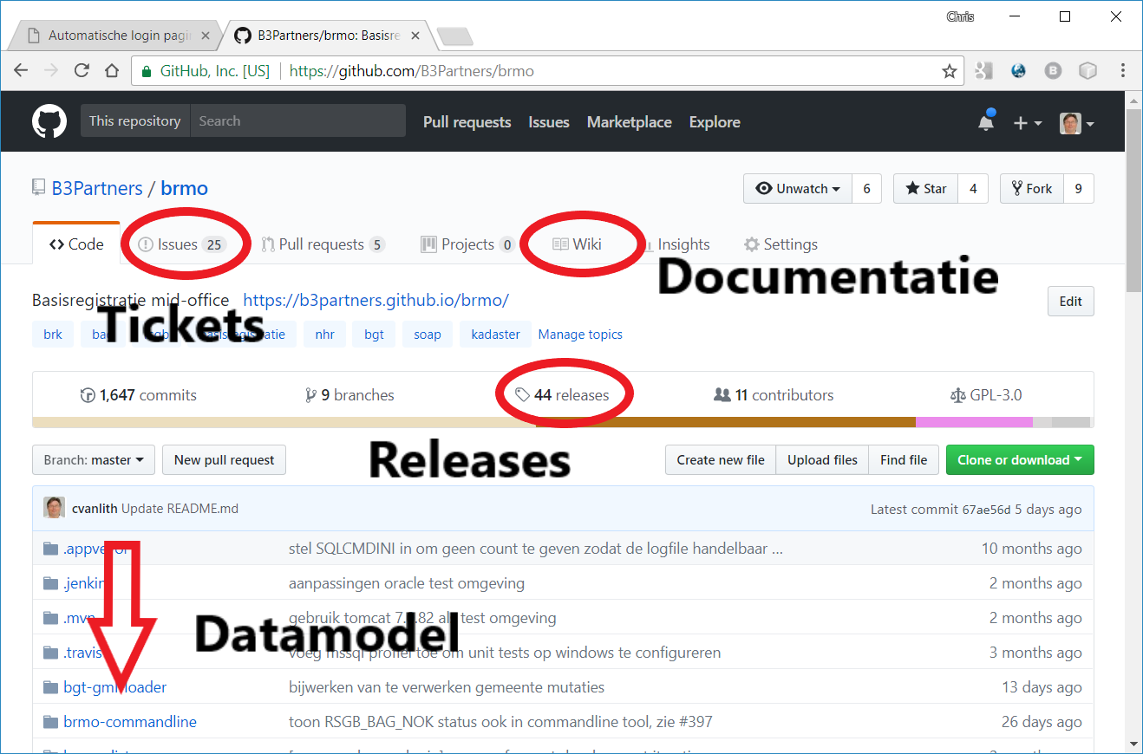Open the notifications bell icon
This screenshot has width=1143, height=754.
tap(986, 122)
